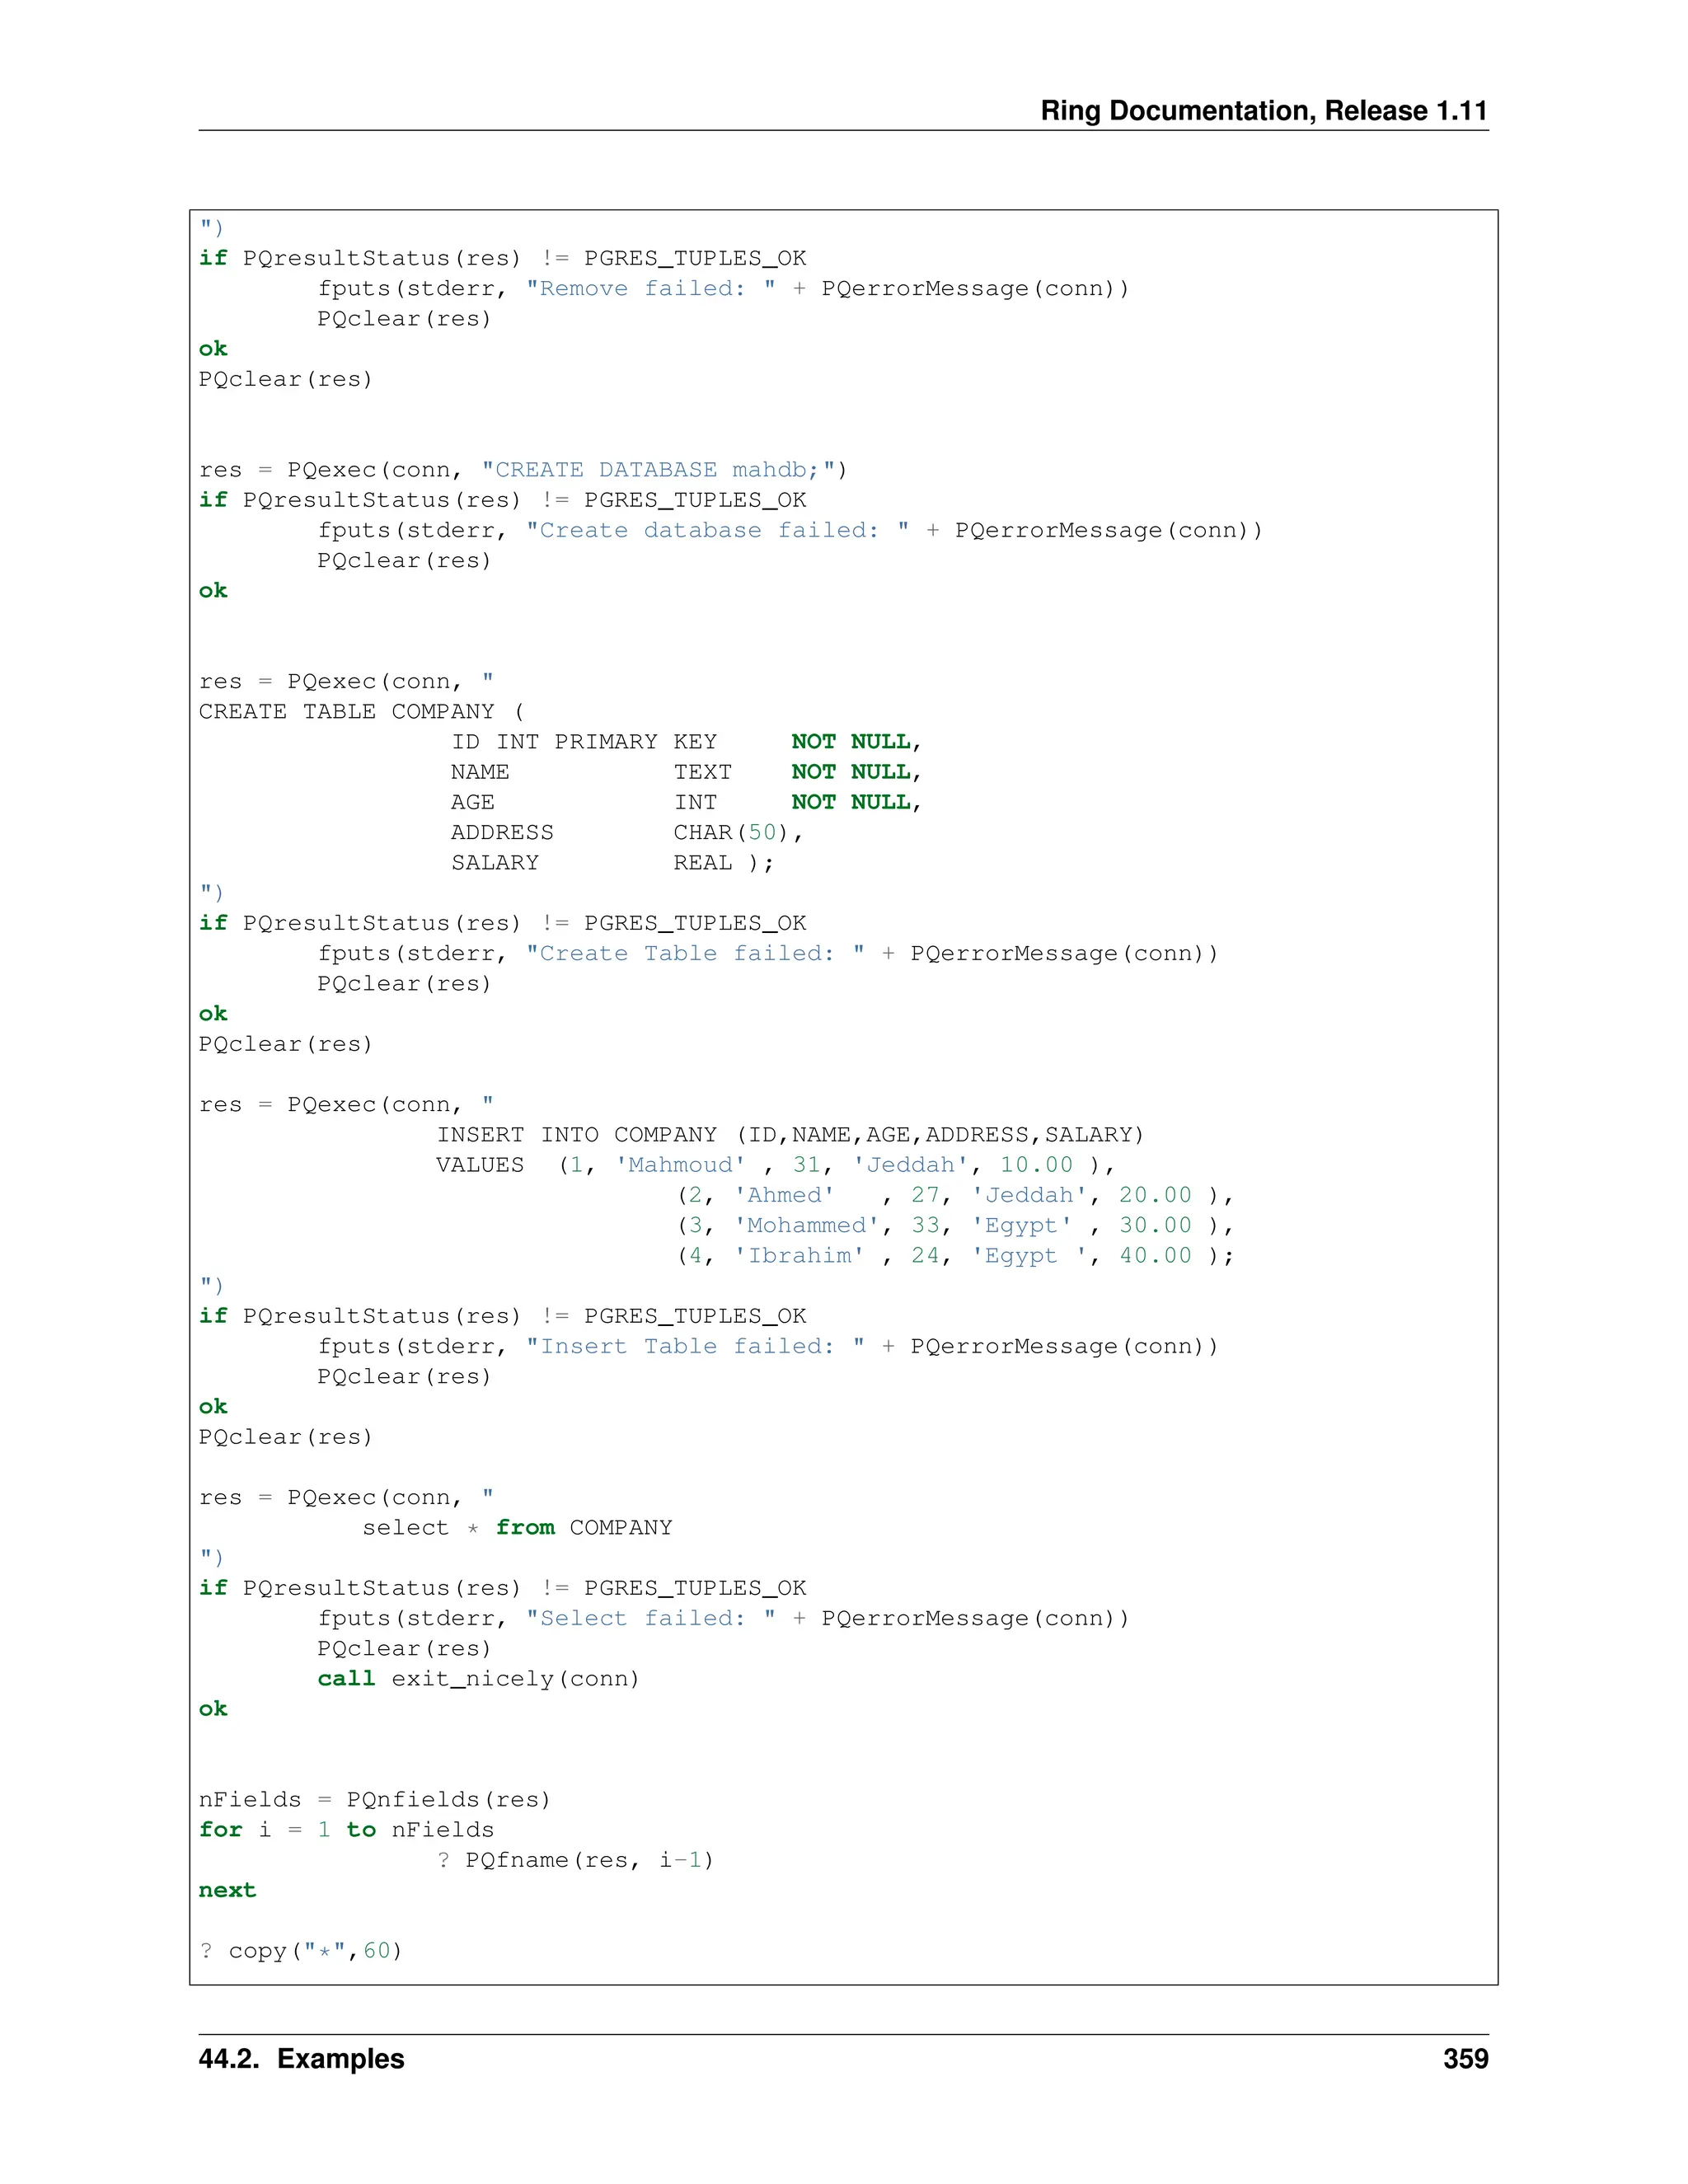Click the INSERT INTO COMPANY line
Viewport: 1688px width, 2184px height.
tap(790, 1135)
